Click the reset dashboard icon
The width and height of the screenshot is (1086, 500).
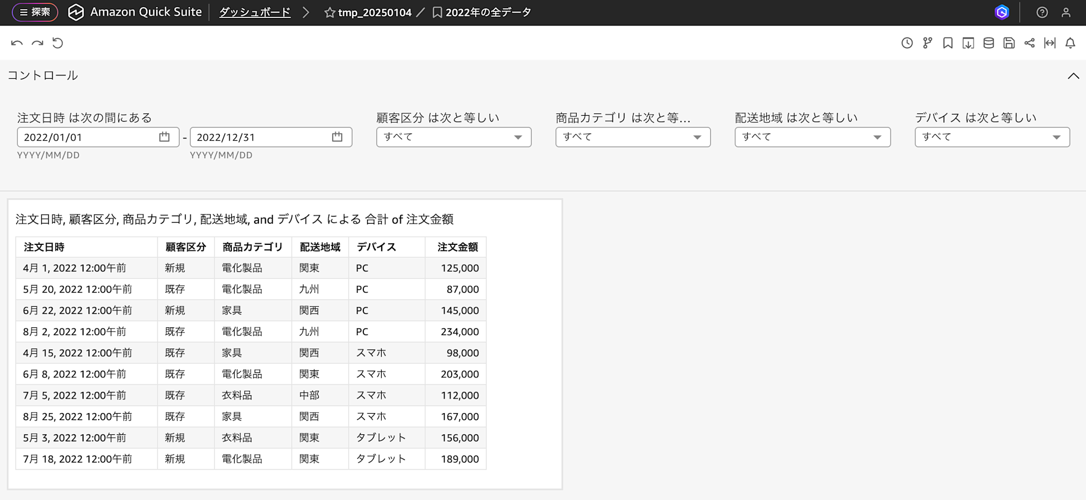[58, 42]
